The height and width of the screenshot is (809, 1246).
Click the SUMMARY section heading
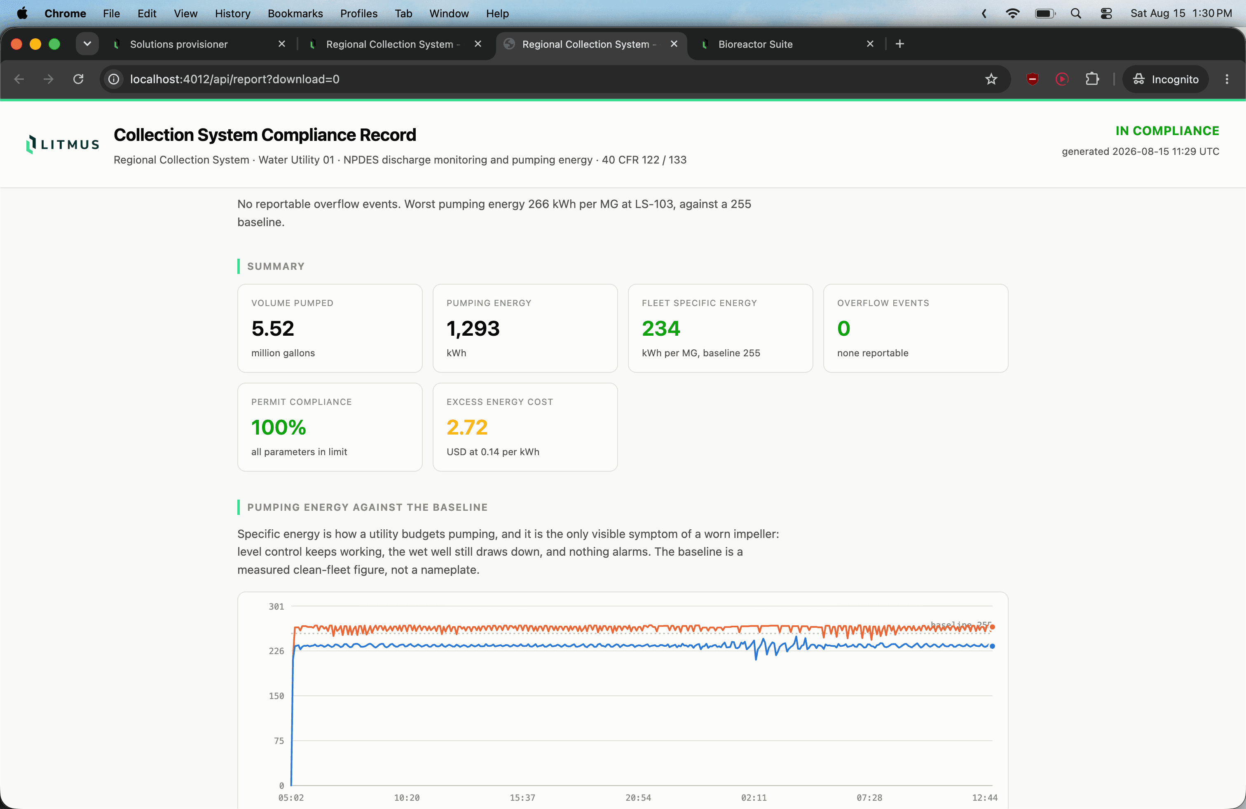click(x=275, y=267)
